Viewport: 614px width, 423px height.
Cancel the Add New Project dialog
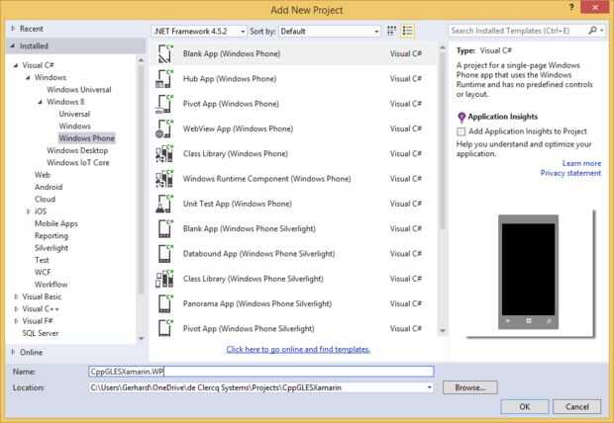click(x=576, y=406)
